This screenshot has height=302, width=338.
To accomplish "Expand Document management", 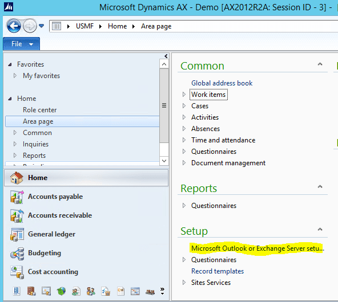I will pos(184,162).
